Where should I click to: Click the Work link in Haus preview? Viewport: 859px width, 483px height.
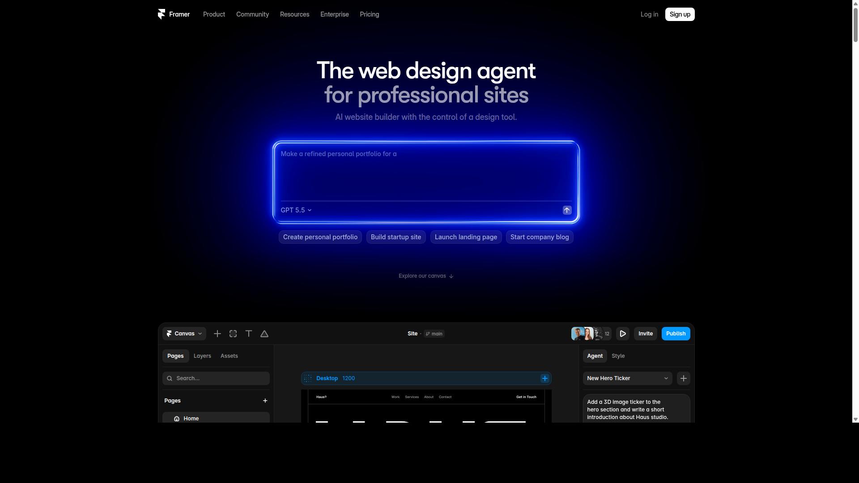tap(395, 397)
